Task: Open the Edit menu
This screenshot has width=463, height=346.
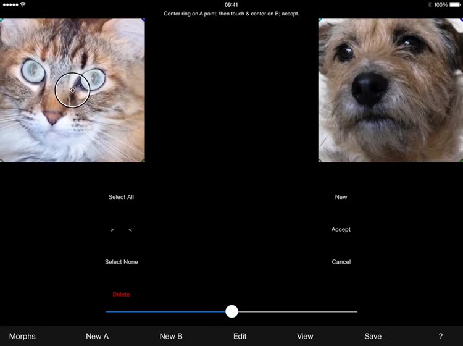Action: (x=240, y=336)
